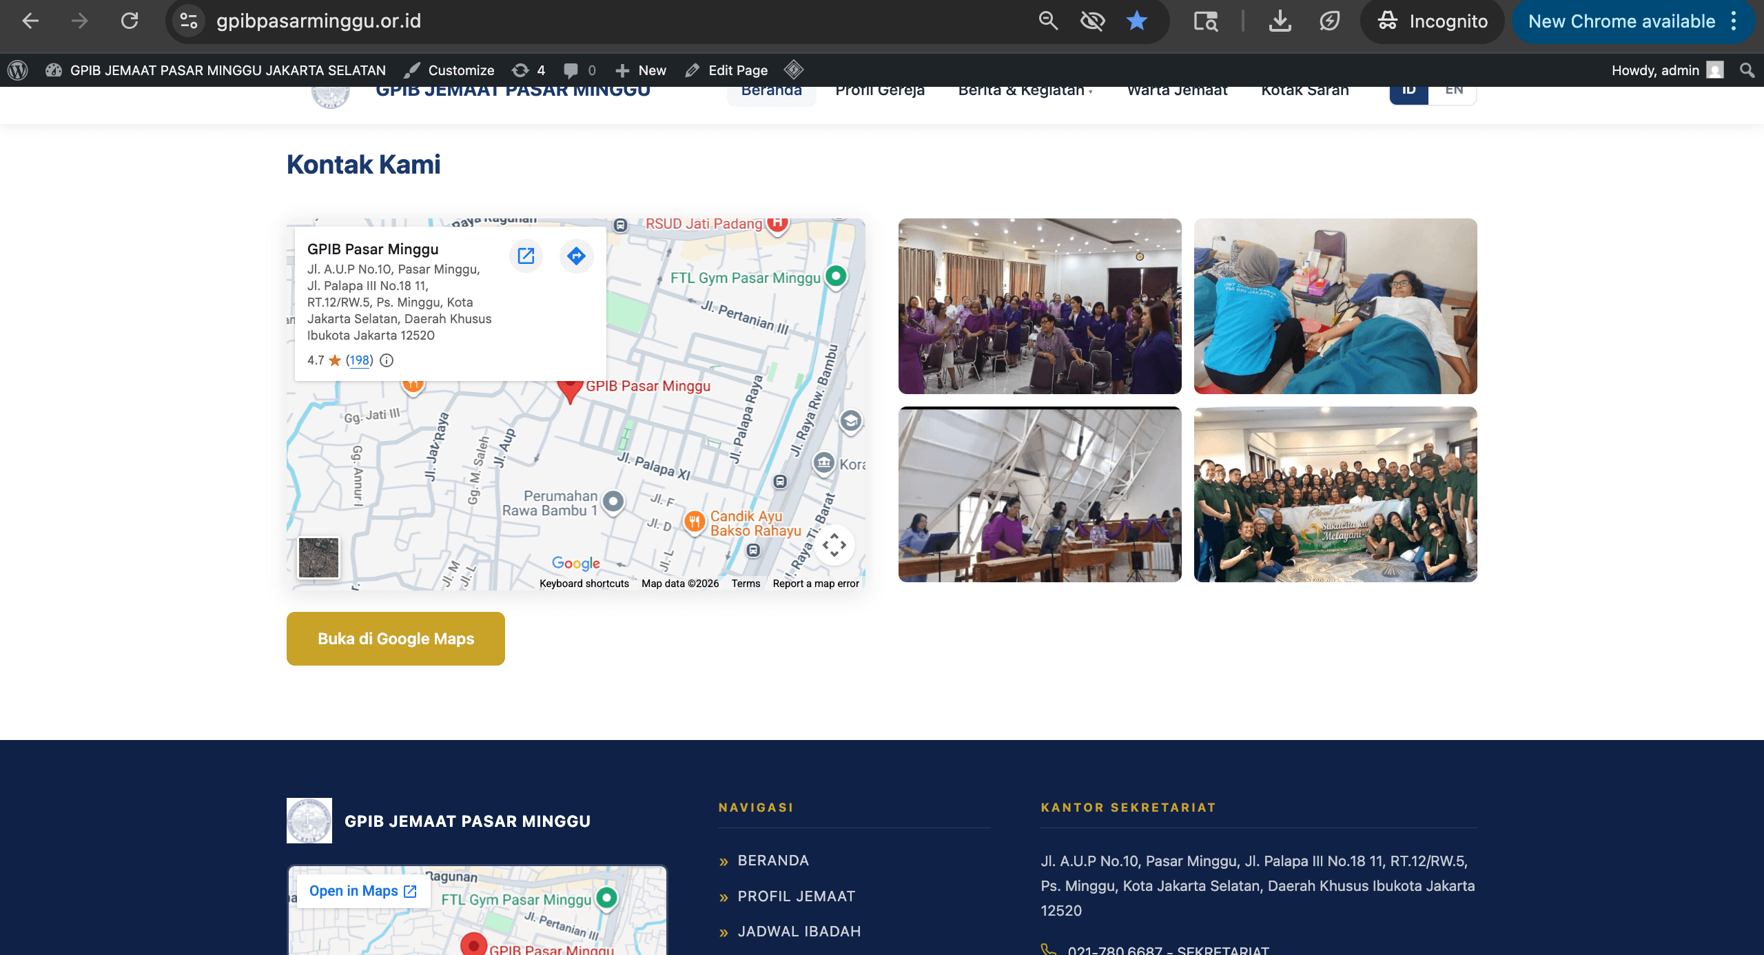Select the Candik Ayu Bakso Rahayu restaurant marker

point(694,522)
